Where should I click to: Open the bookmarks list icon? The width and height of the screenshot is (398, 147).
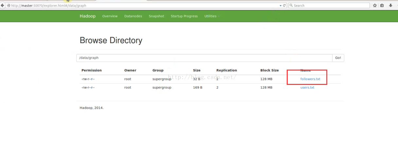383,6
